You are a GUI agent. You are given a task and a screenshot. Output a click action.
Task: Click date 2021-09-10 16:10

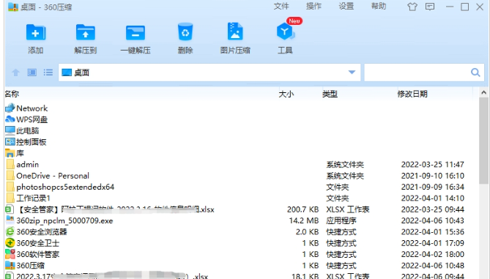(432, 176)
